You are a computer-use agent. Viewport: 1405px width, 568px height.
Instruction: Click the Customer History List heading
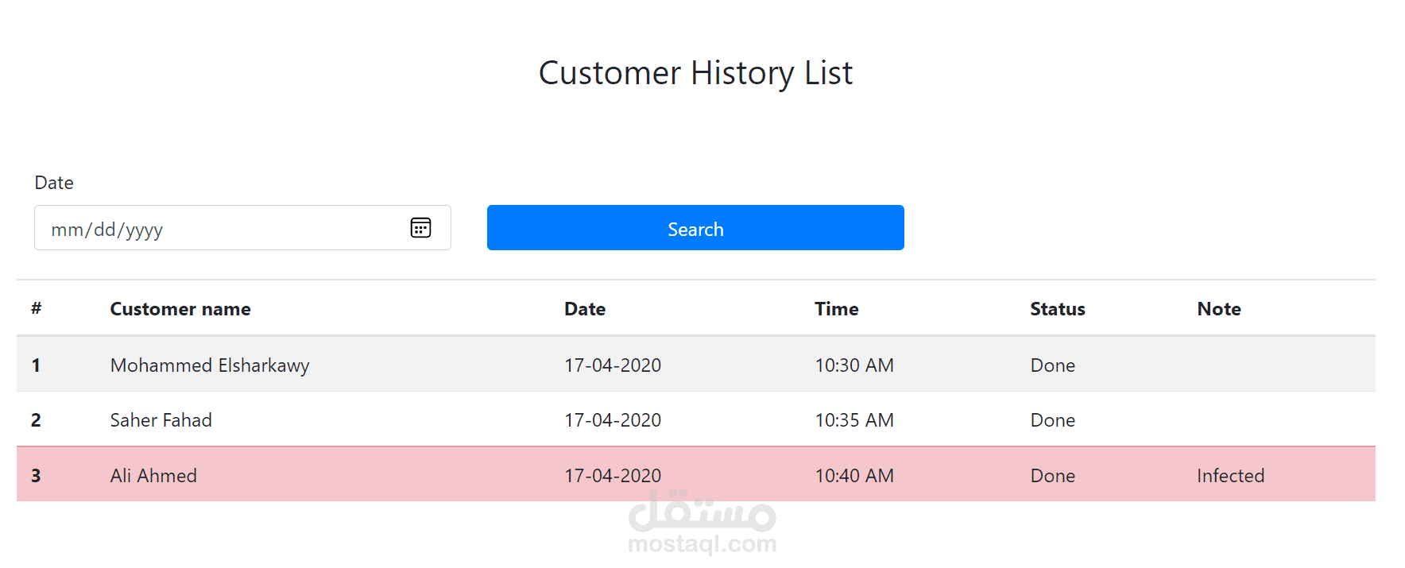tap(695, 73)
